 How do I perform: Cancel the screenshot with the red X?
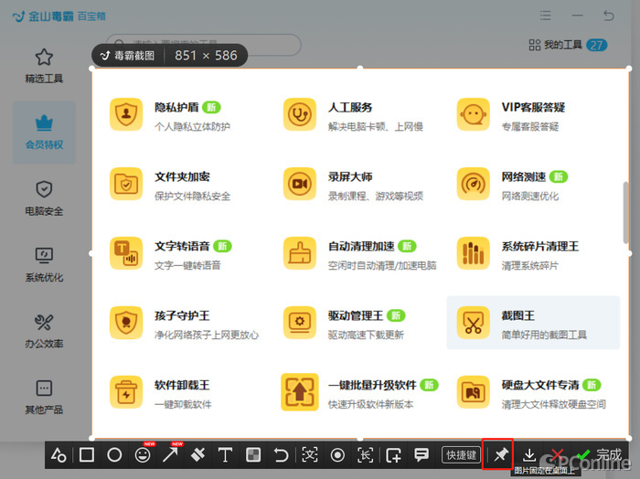coord(557,454)
